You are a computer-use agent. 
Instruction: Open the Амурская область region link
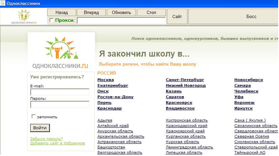[x=115, y=131]
